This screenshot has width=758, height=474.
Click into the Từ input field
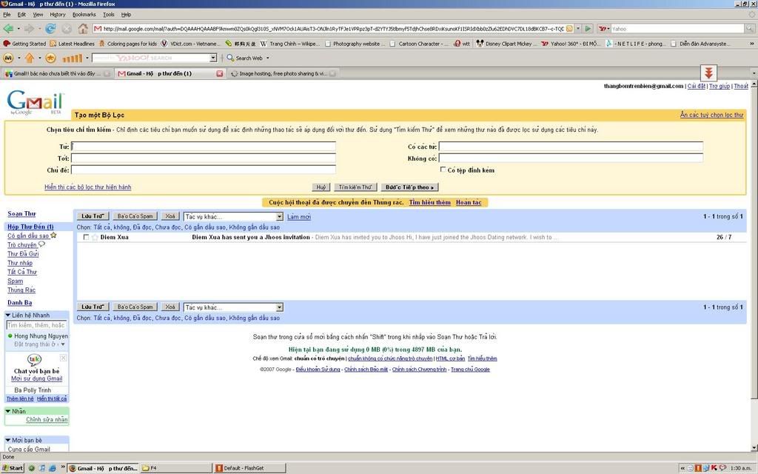pyautogui.click(x=204, y=146)
